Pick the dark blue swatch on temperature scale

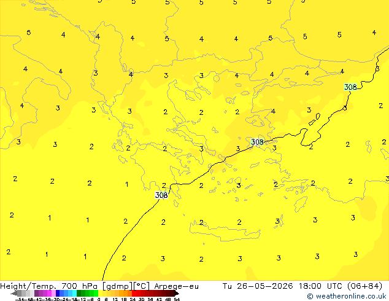(58, 294)
